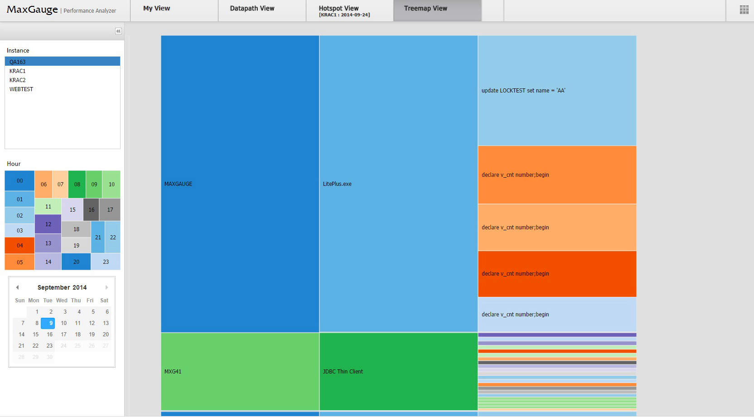Select hour 17 tile
The width and height of the screenshot is (754, 417).
[110, 210]
